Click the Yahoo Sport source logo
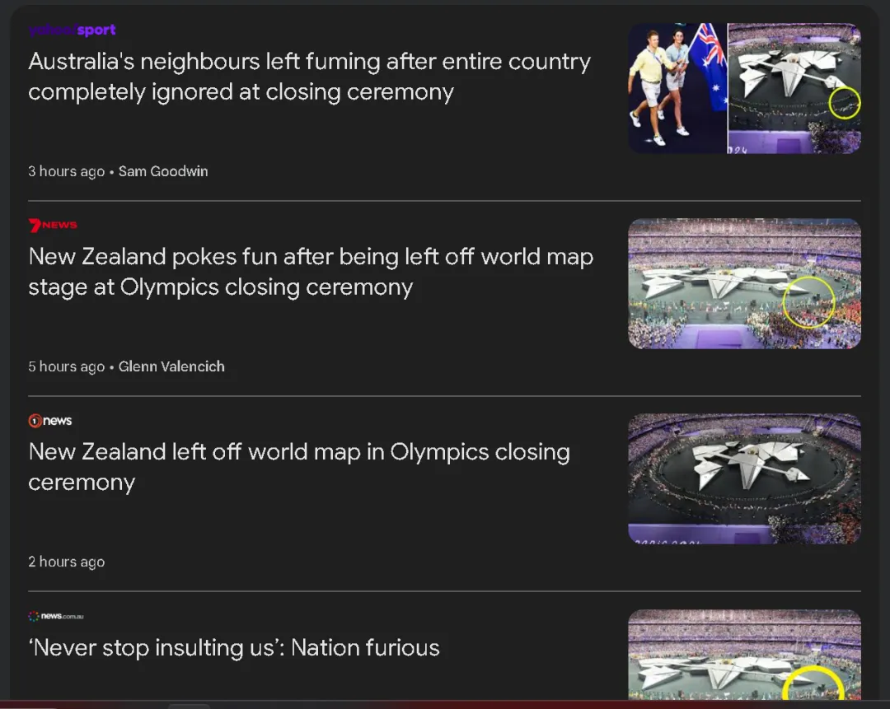 point(72,30)
